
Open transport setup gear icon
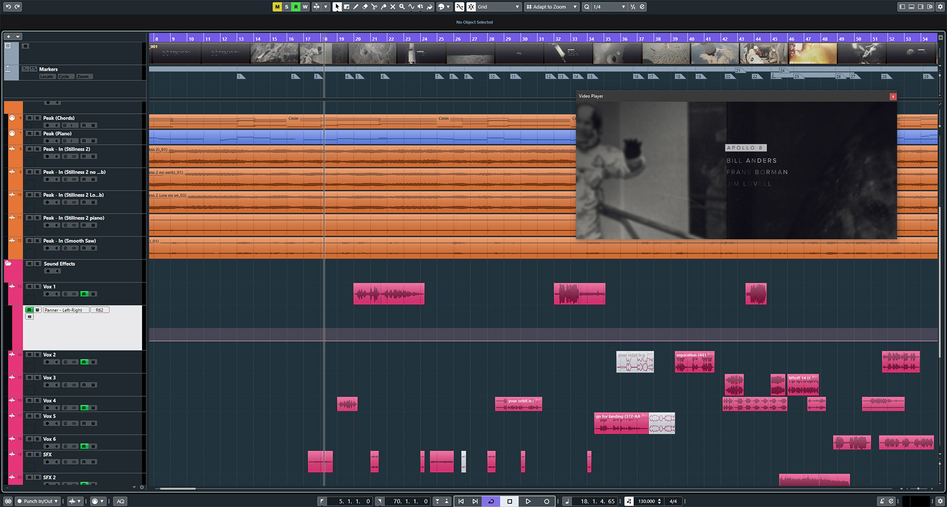[x=940, y=501]
